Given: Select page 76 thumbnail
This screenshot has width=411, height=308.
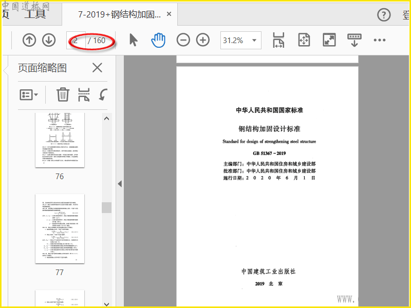Looking at the screenshot, I should pyautogui.click(x=60, y=140).
